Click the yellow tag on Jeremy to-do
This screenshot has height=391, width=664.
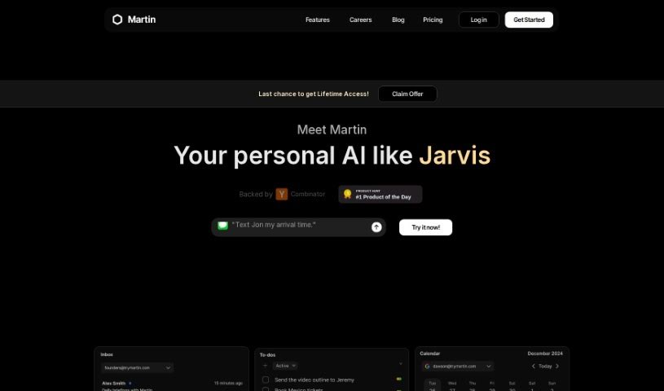398,379
